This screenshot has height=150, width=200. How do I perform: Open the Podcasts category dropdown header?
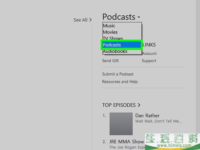[x=121, y=17]
